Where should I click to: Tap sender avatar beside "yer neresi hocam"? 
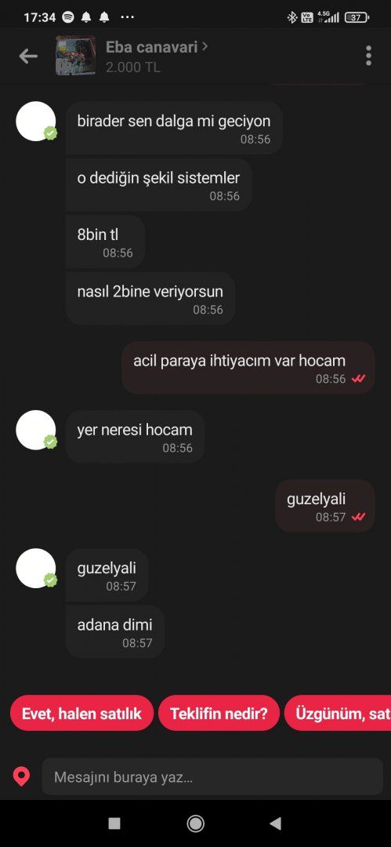tap(36, 430)
